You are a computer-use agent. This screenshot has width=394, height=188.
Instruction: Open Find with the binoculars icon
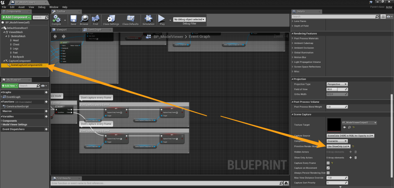coord(95,19)
